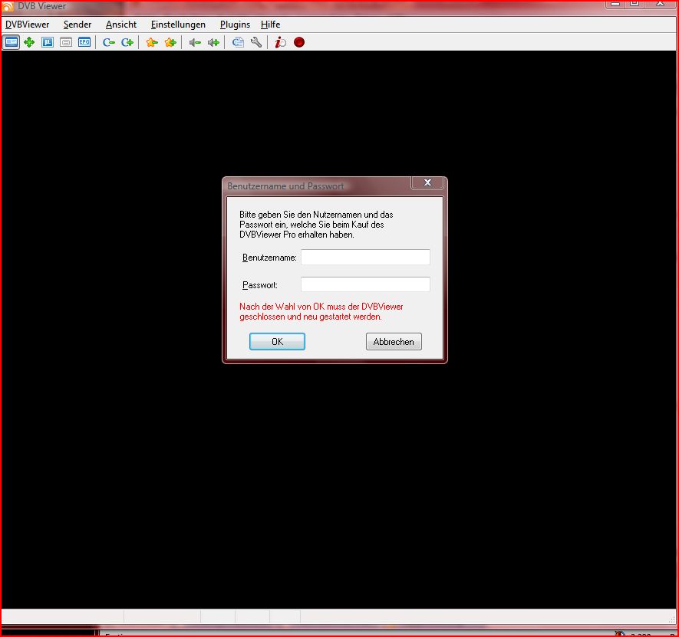Click the gray teletext window icon

66,42
